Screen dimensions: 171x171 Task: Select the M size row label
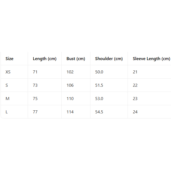click(x=7, y=99)
